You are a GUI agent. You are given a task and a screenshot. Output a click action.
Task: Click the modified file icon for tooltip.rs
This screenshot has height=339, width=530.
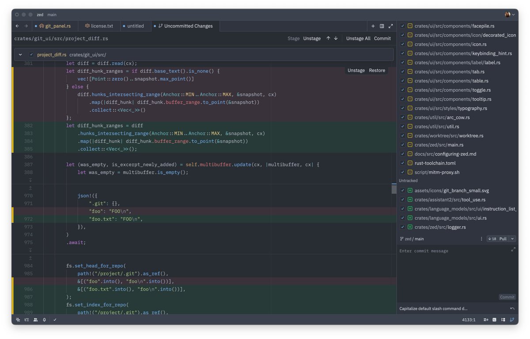[410, 99]
